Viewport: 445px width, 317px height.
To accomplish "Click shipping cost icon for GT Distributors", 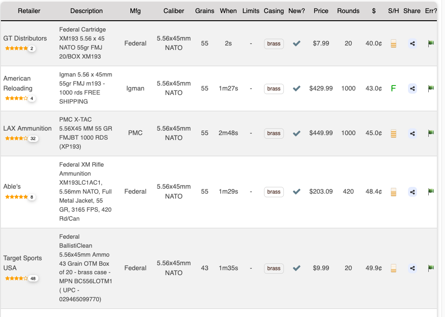I will tap(393, 44).
